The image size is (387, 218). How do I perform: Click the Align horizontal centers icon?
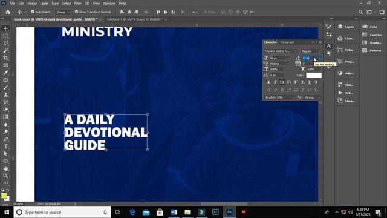point(129,12)
